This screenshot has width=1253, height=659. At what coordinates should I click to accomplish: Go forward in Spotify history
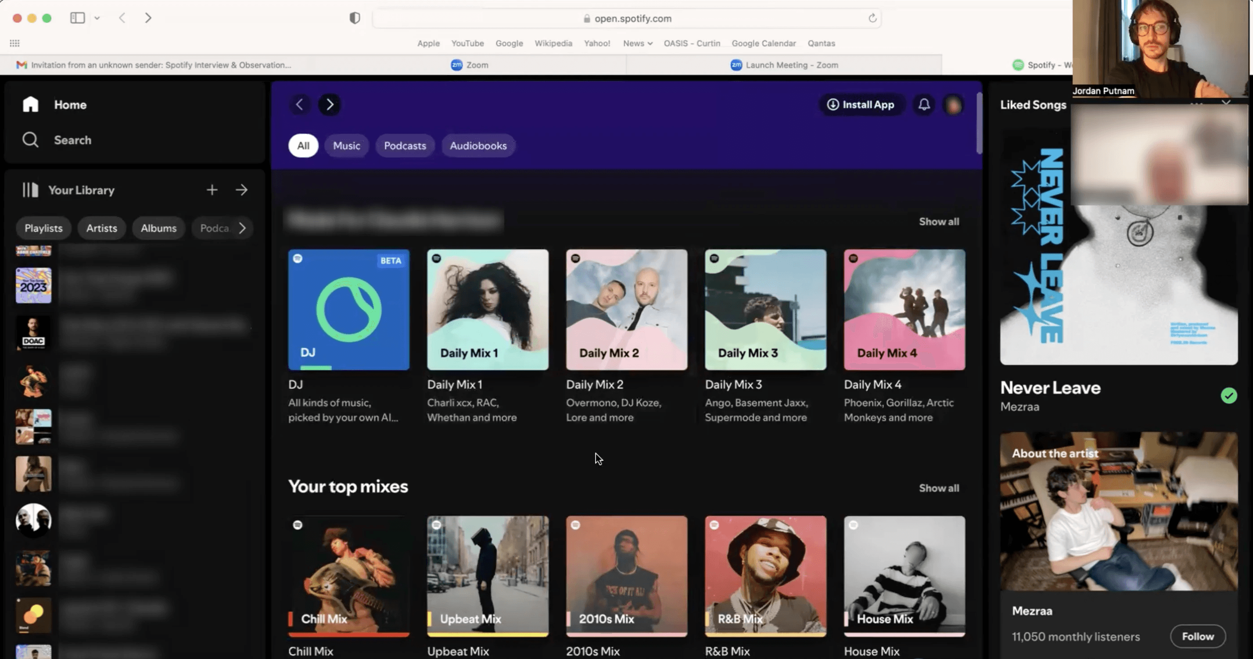tap(330, 104)
